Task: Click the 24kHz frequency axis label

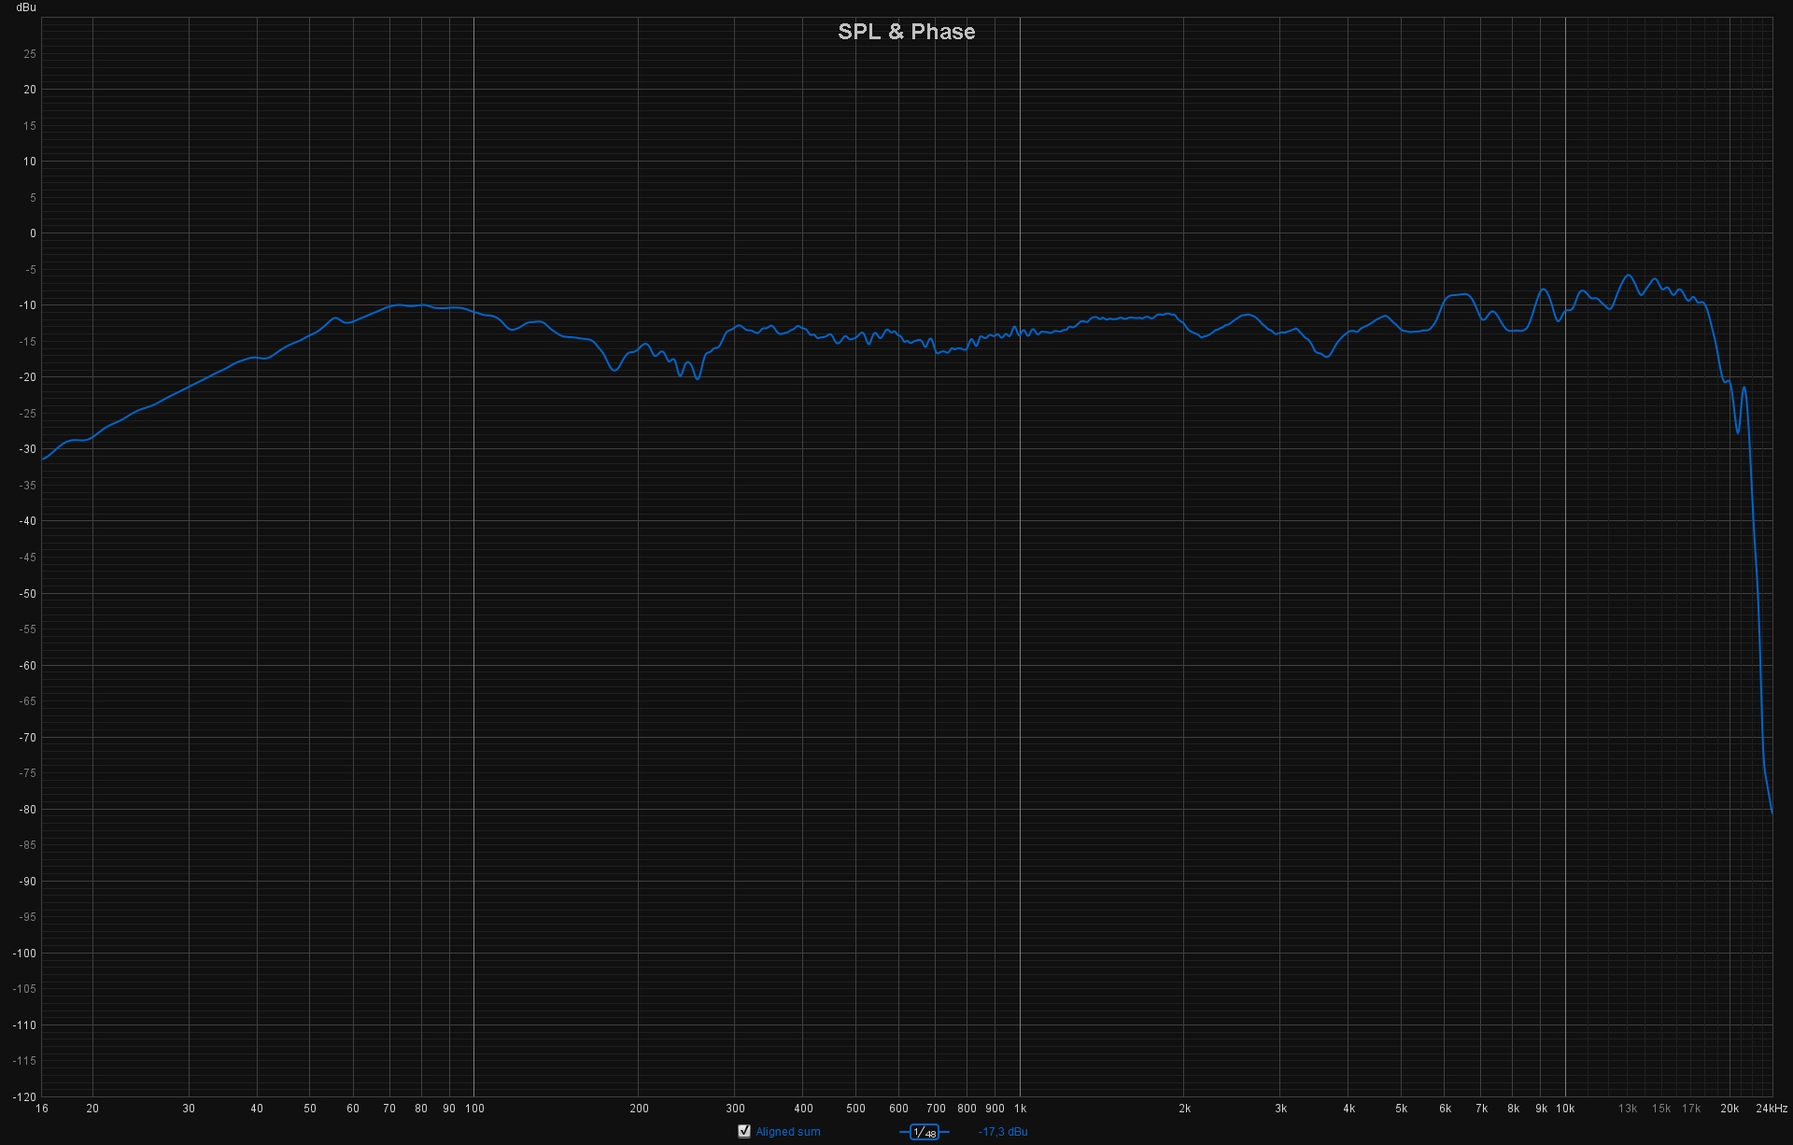Action: (1771, 1109)
